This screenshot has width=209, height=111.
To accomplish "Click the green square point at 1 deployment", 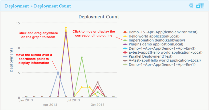I will [97, 92].
